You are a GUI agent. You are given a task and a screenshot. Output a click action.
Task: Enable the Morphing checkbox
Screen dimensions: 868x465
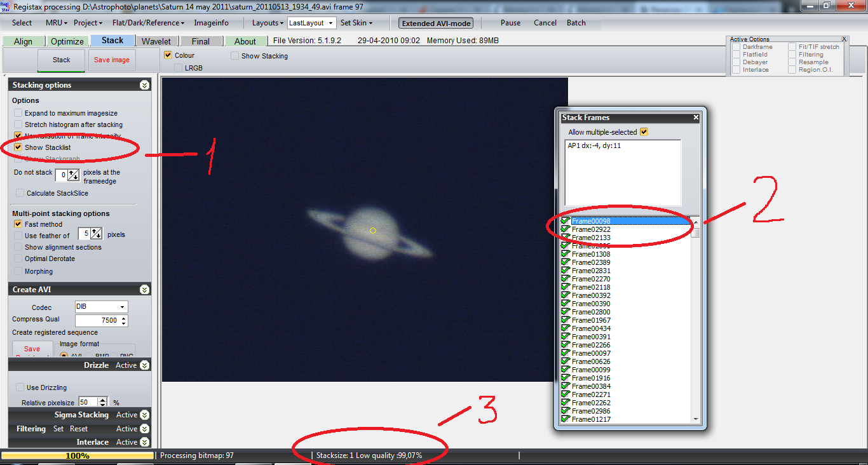pos(18,271)
